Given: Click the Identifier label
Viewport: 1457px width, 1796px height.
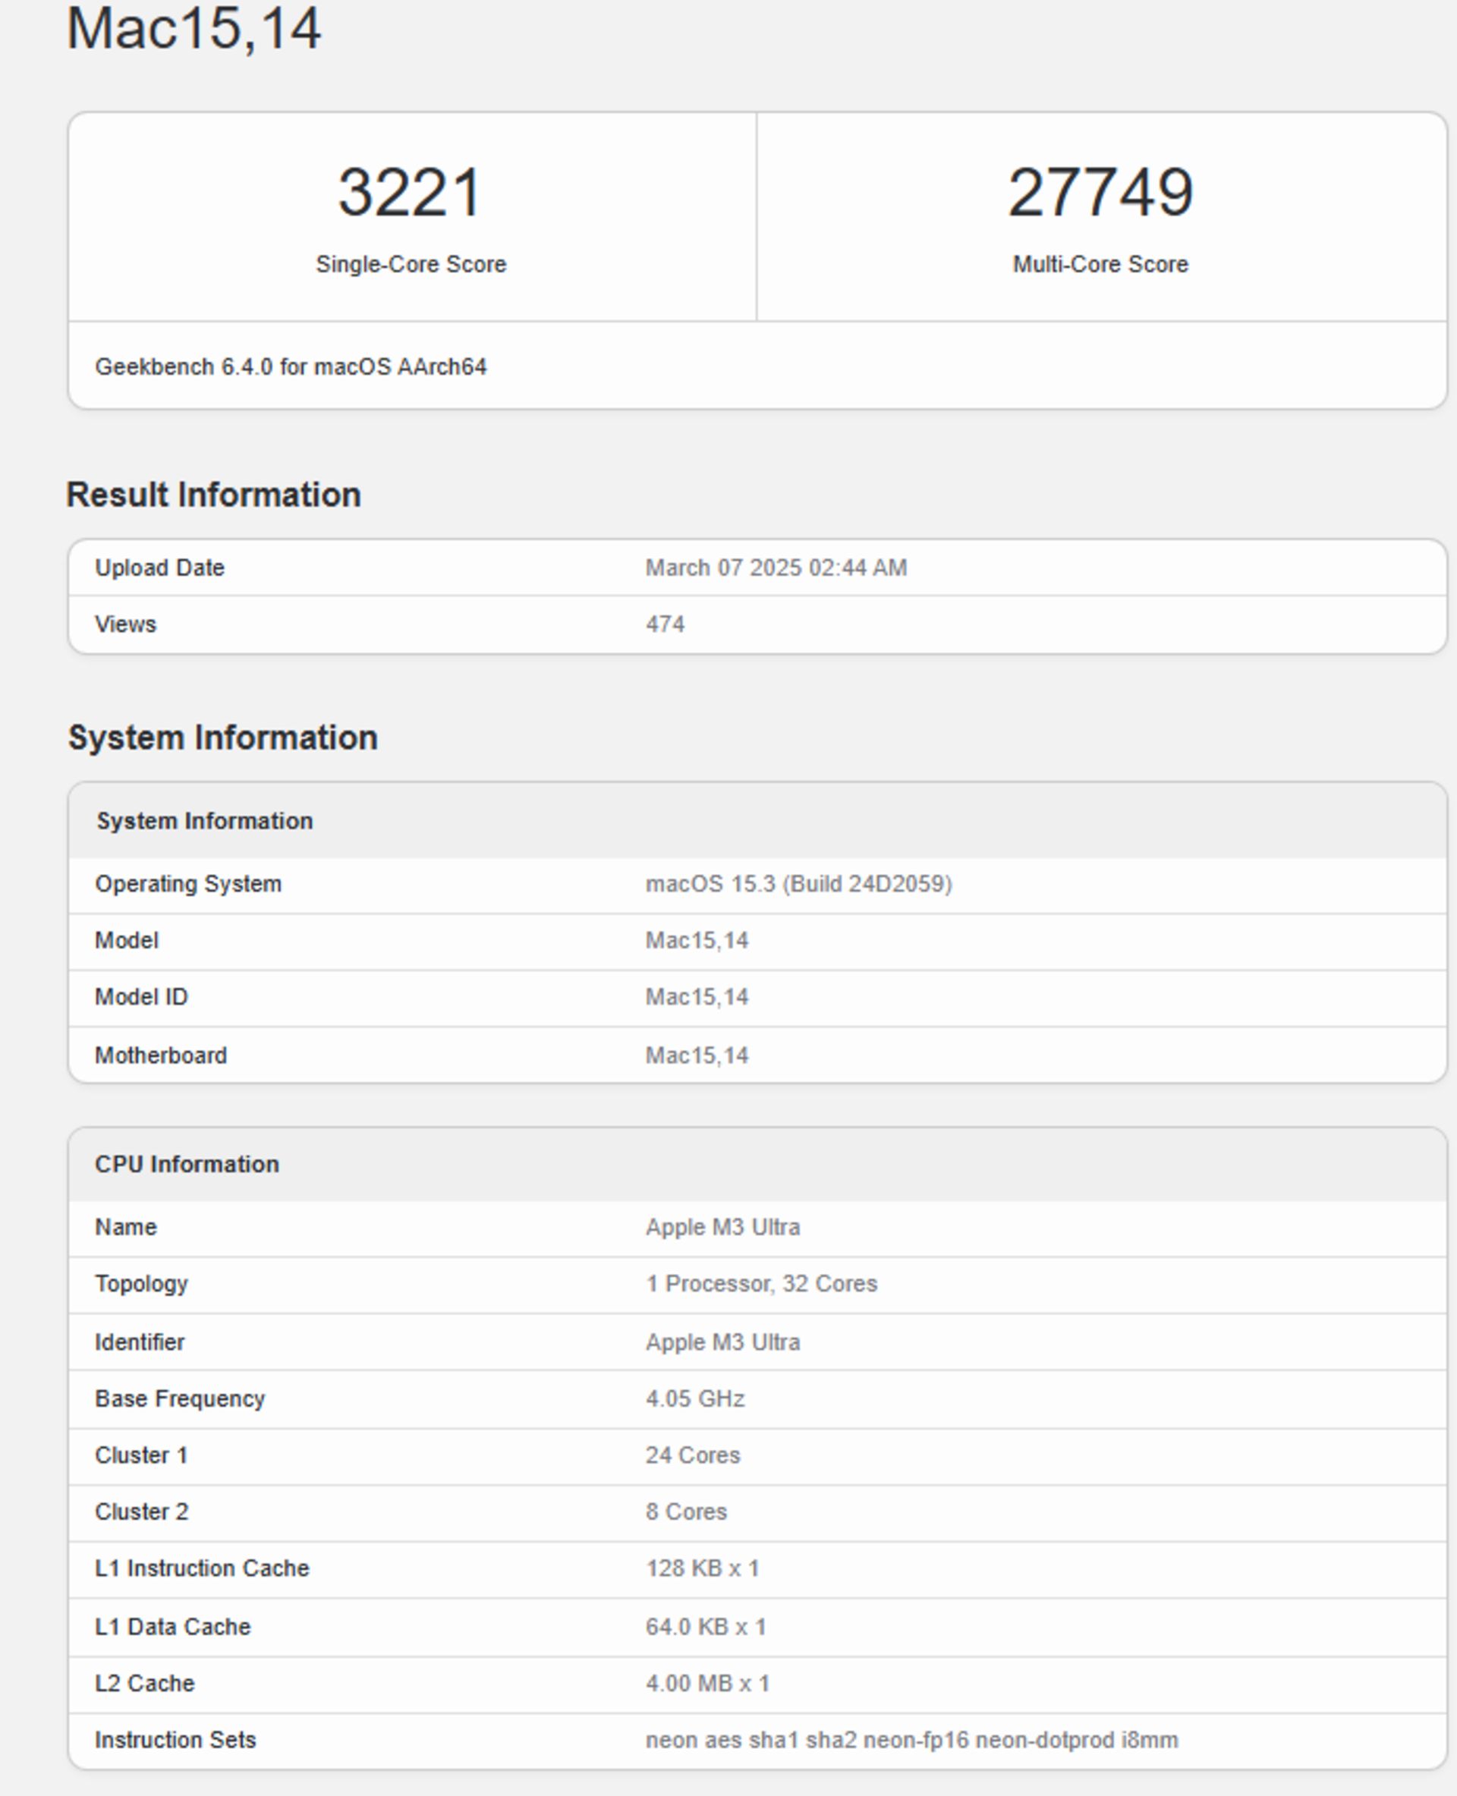Looking at the screenshot, I should point(140,1342).
